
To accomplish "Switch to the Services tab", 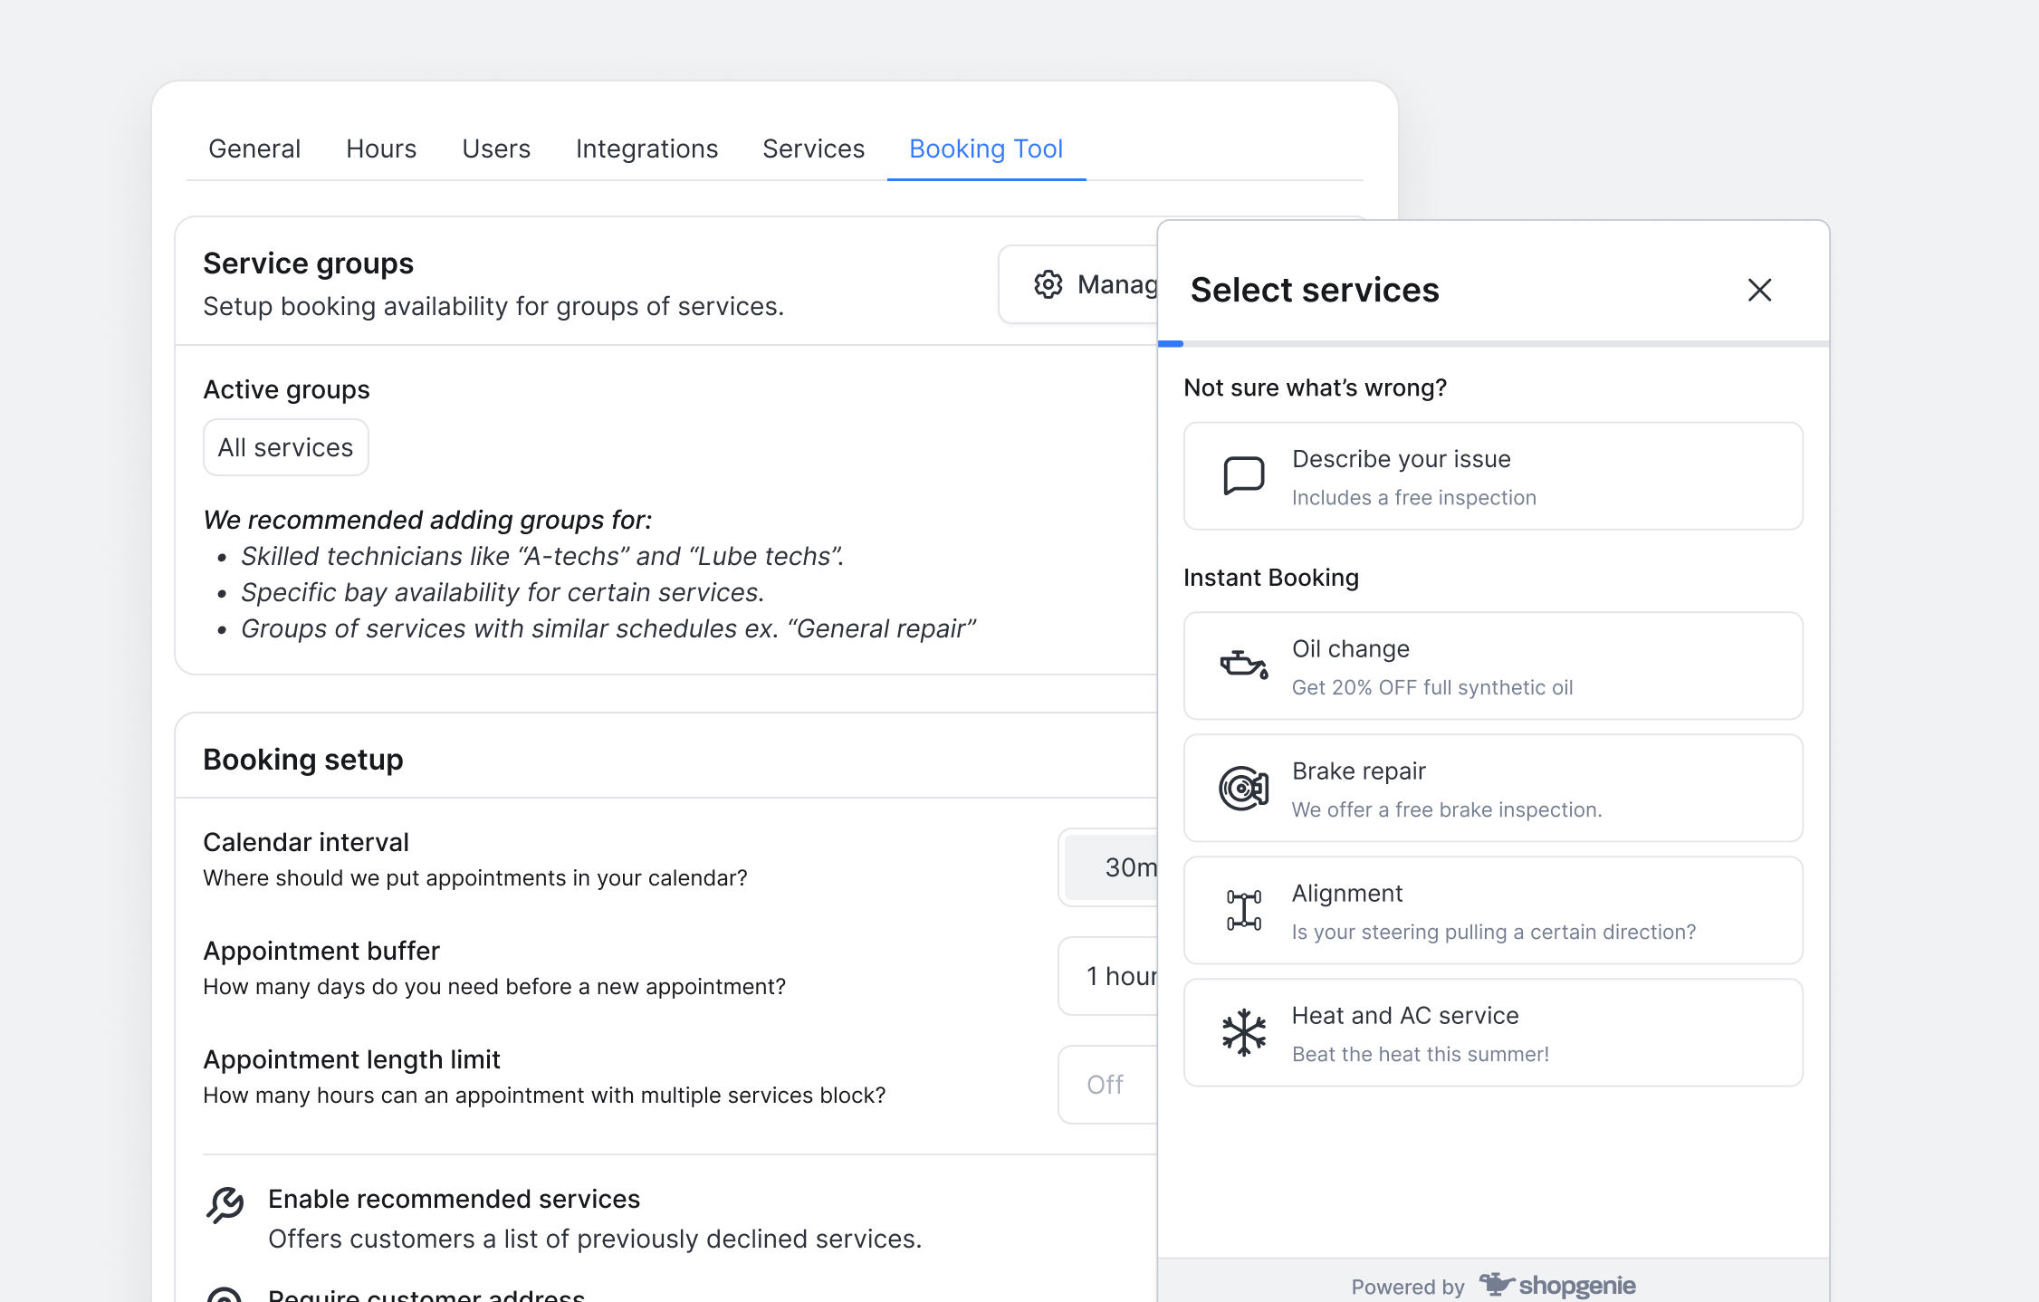I will [813, 148].
